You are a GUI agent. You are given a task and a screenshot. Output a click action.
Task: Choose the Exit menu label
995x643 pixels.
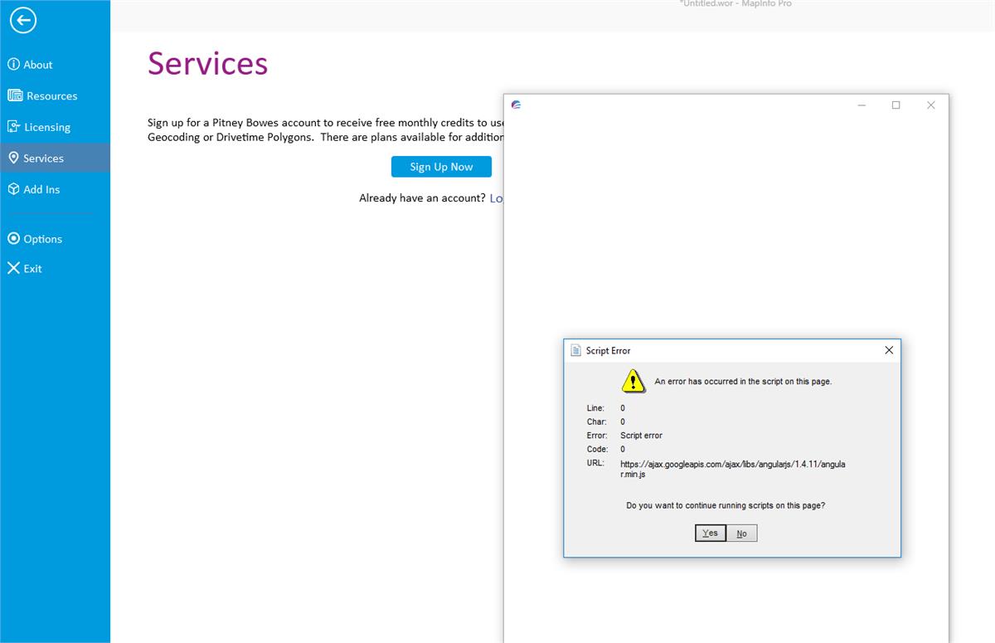[x=32, y=269]
